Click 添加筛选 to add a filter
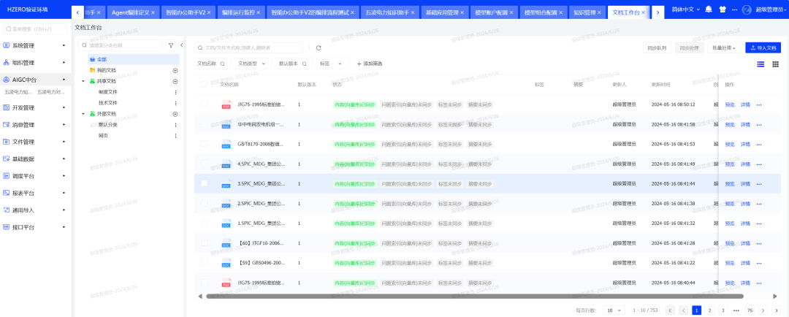Viewport: 789px width, 317px height. click(x=370, y=64)
